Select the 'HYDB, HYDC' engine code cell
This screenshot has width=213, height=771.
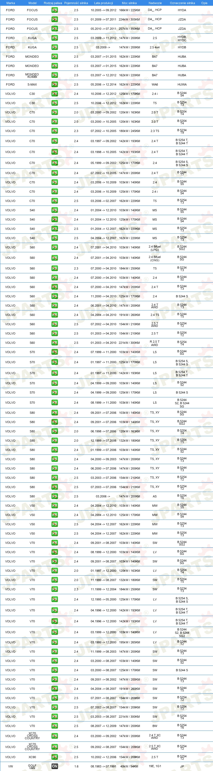tap(182, 38)
